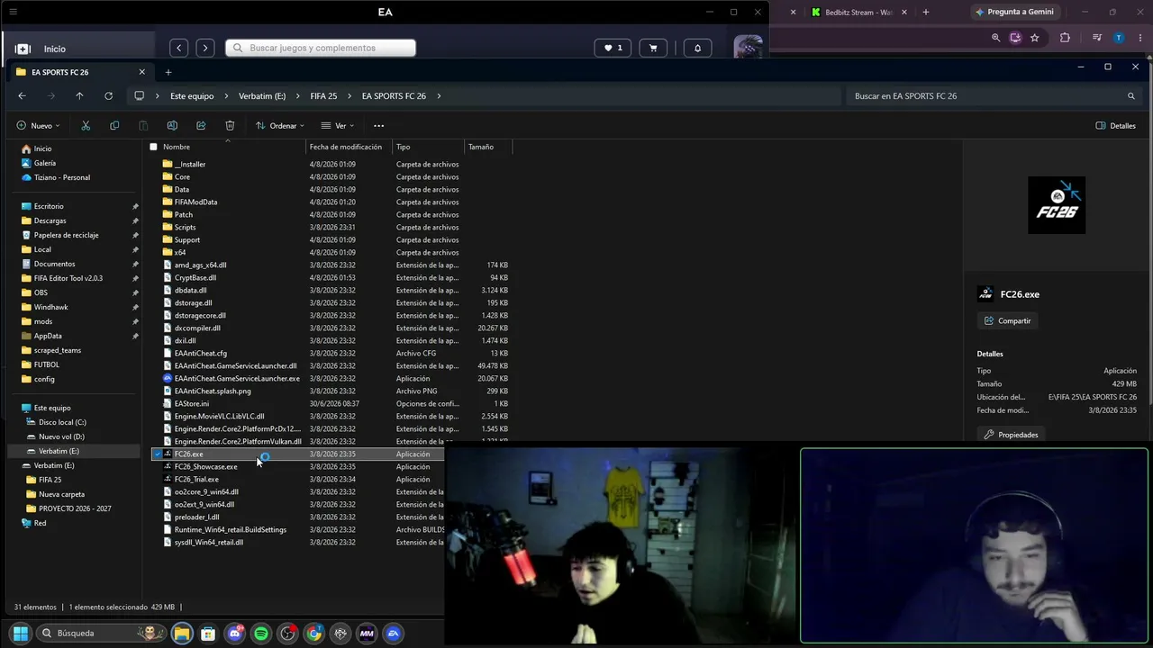1153x648 pixels.
Task: Expand the chevron after FIFA 25 in path
Action: (350, 96)
